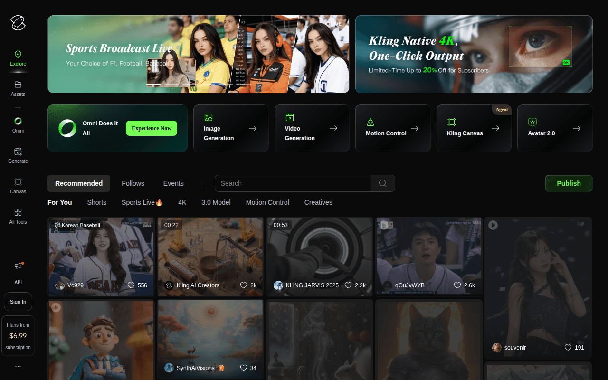
Task: Select the Shorts filter
Action: point(97,202)
